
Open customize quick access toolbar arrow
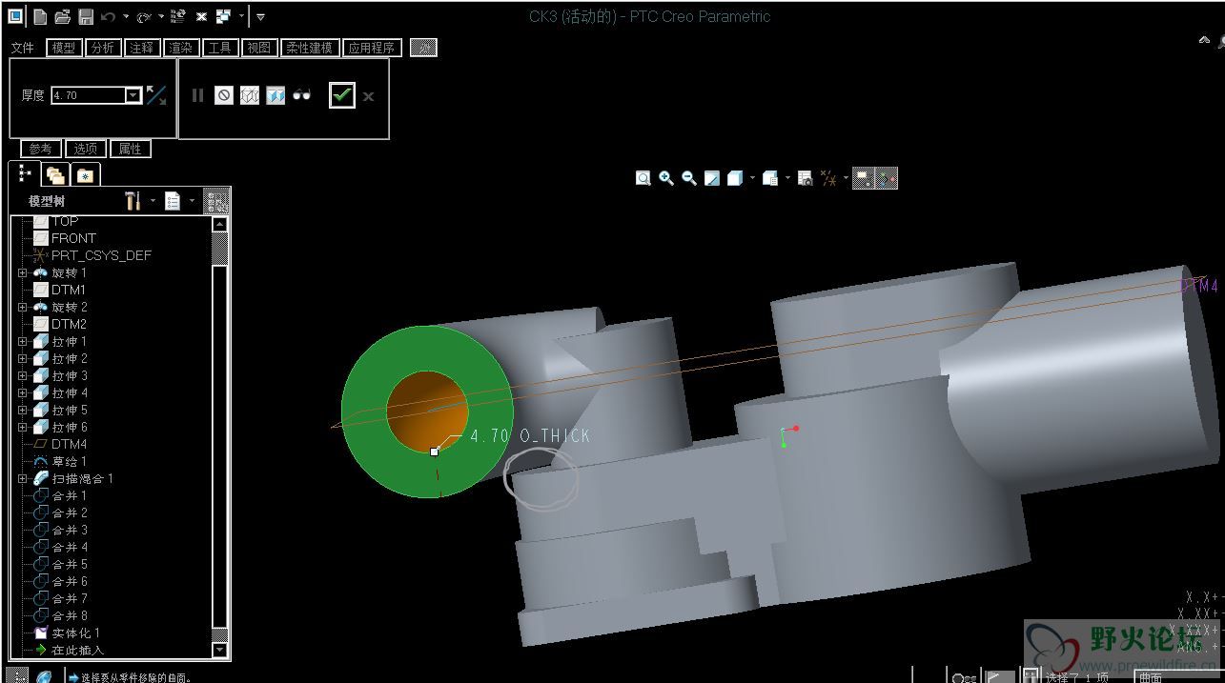(260, 16)
